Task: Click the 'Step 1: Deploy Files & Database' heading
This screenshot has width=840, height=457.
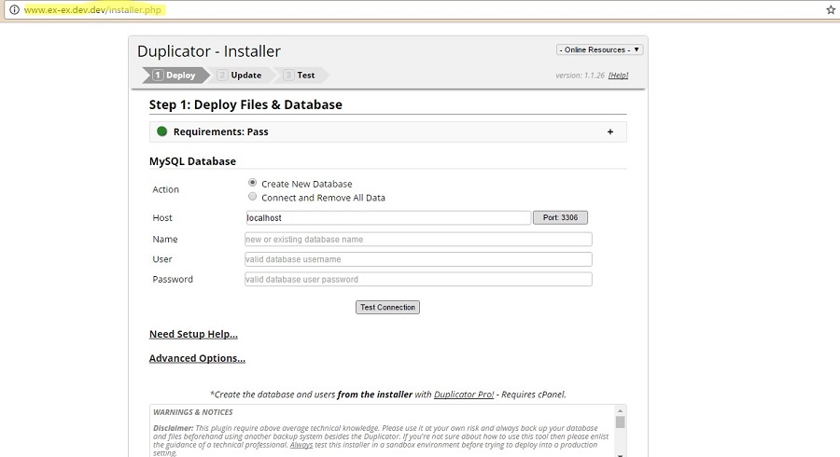Action: pos(245,104)
